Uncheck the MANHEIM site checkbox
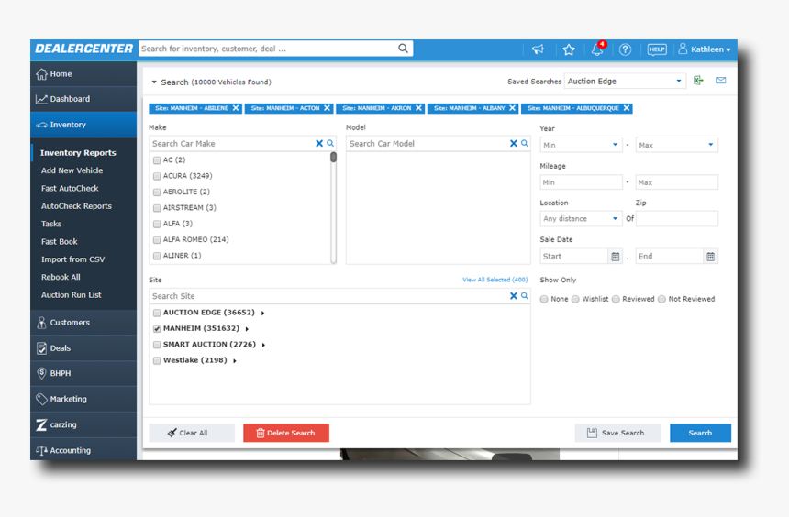The height and width of the screenshot is (517, 789). pos(157,328)
